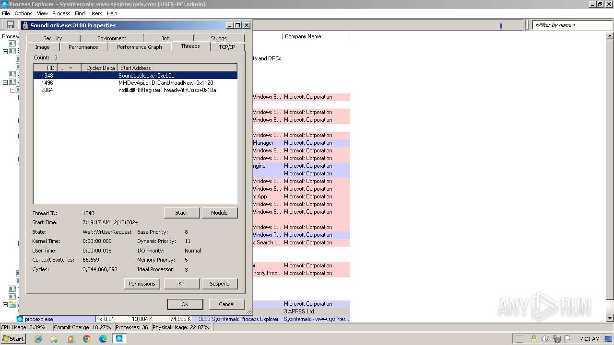The width and height of the screenshot is (614, 345).
Task: Collapse the top process tree node
Action: pos(5,51)
